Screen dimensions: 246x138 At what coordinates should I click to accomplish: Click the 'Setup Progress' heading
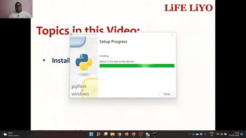coord(113,42)
